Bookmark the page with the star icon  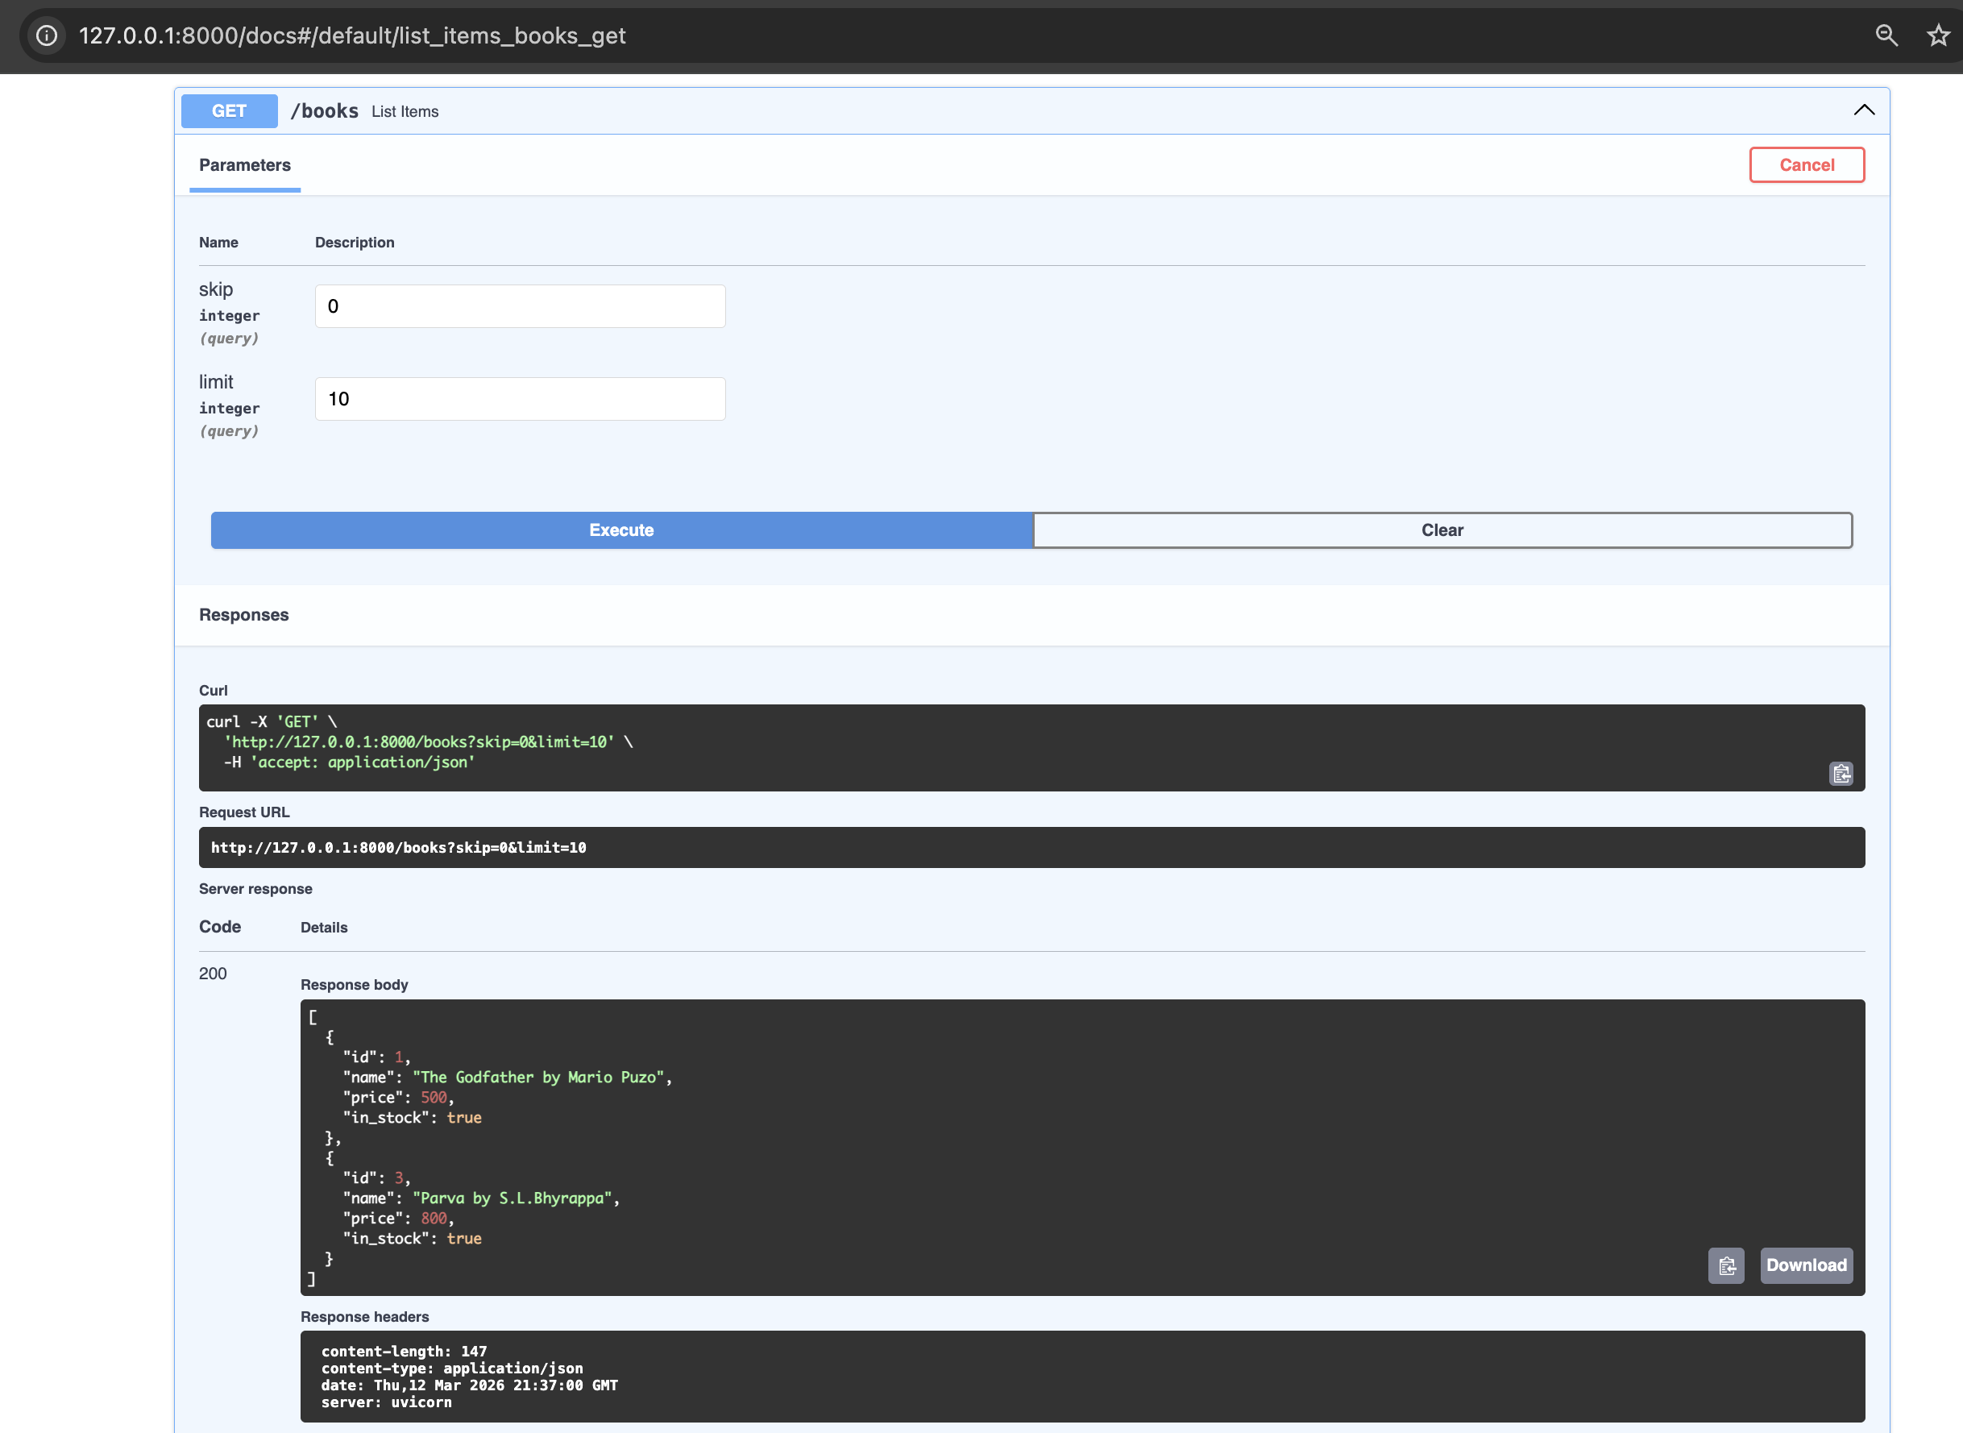1937,35
